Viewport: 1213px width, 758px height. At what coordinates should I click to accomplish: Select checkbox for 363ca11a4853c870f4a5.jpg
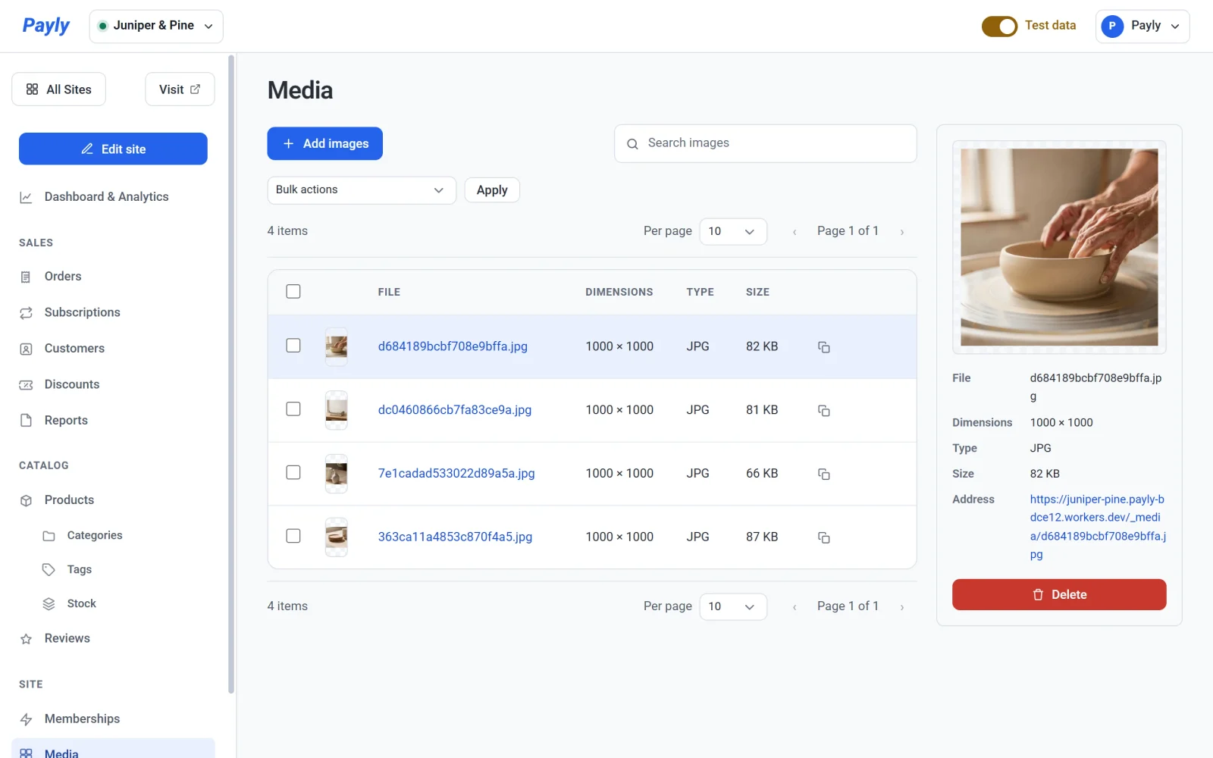coord(293,536)
